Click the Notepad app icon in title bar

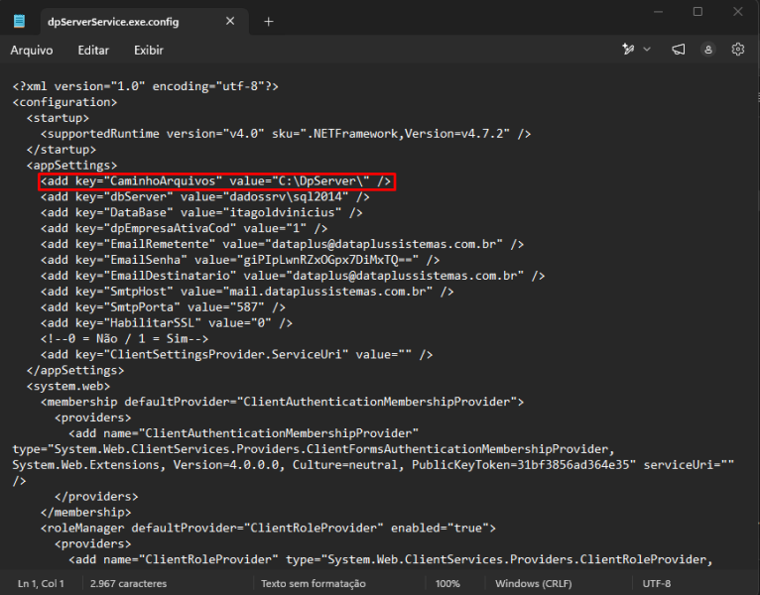click(20, 21)
